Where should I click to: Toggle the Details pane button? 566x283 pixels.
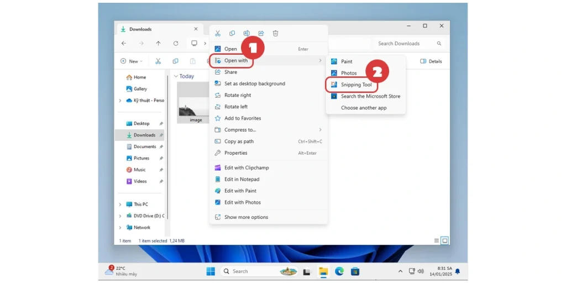click(x=431, y=61)
